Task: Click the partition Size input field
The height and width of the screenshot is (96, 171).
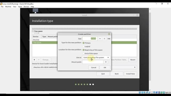Action: 90,39
